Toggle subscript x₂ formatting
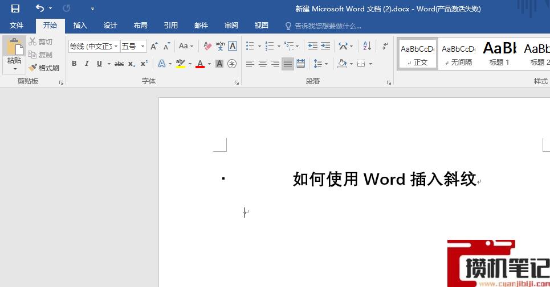Screen dimensions: 550x287 pos(132,64)
